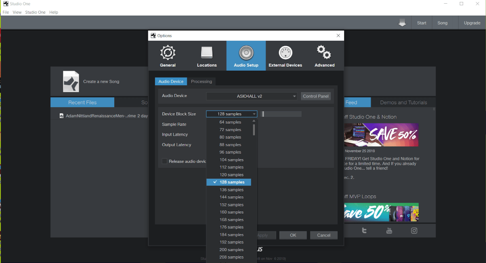Switch to the Processing tab

tap(201, 81)
